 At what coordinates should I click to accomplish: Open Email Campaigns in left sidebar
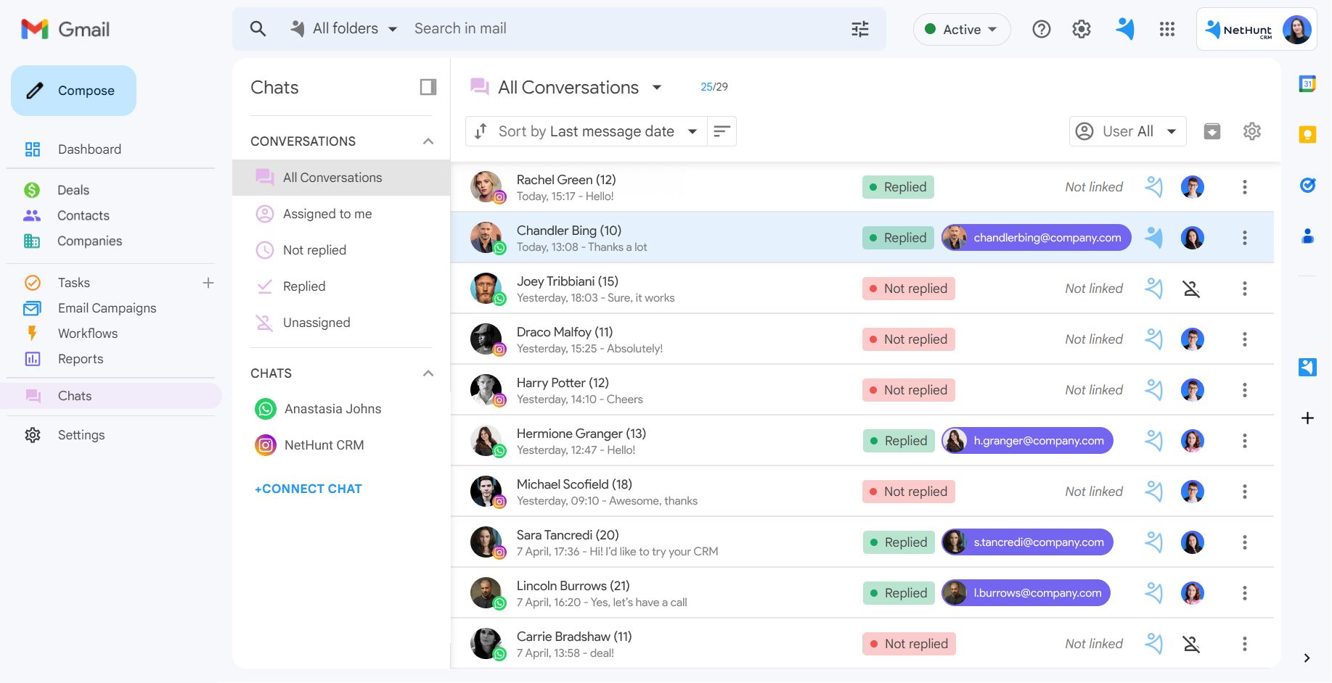click(107, 308)
